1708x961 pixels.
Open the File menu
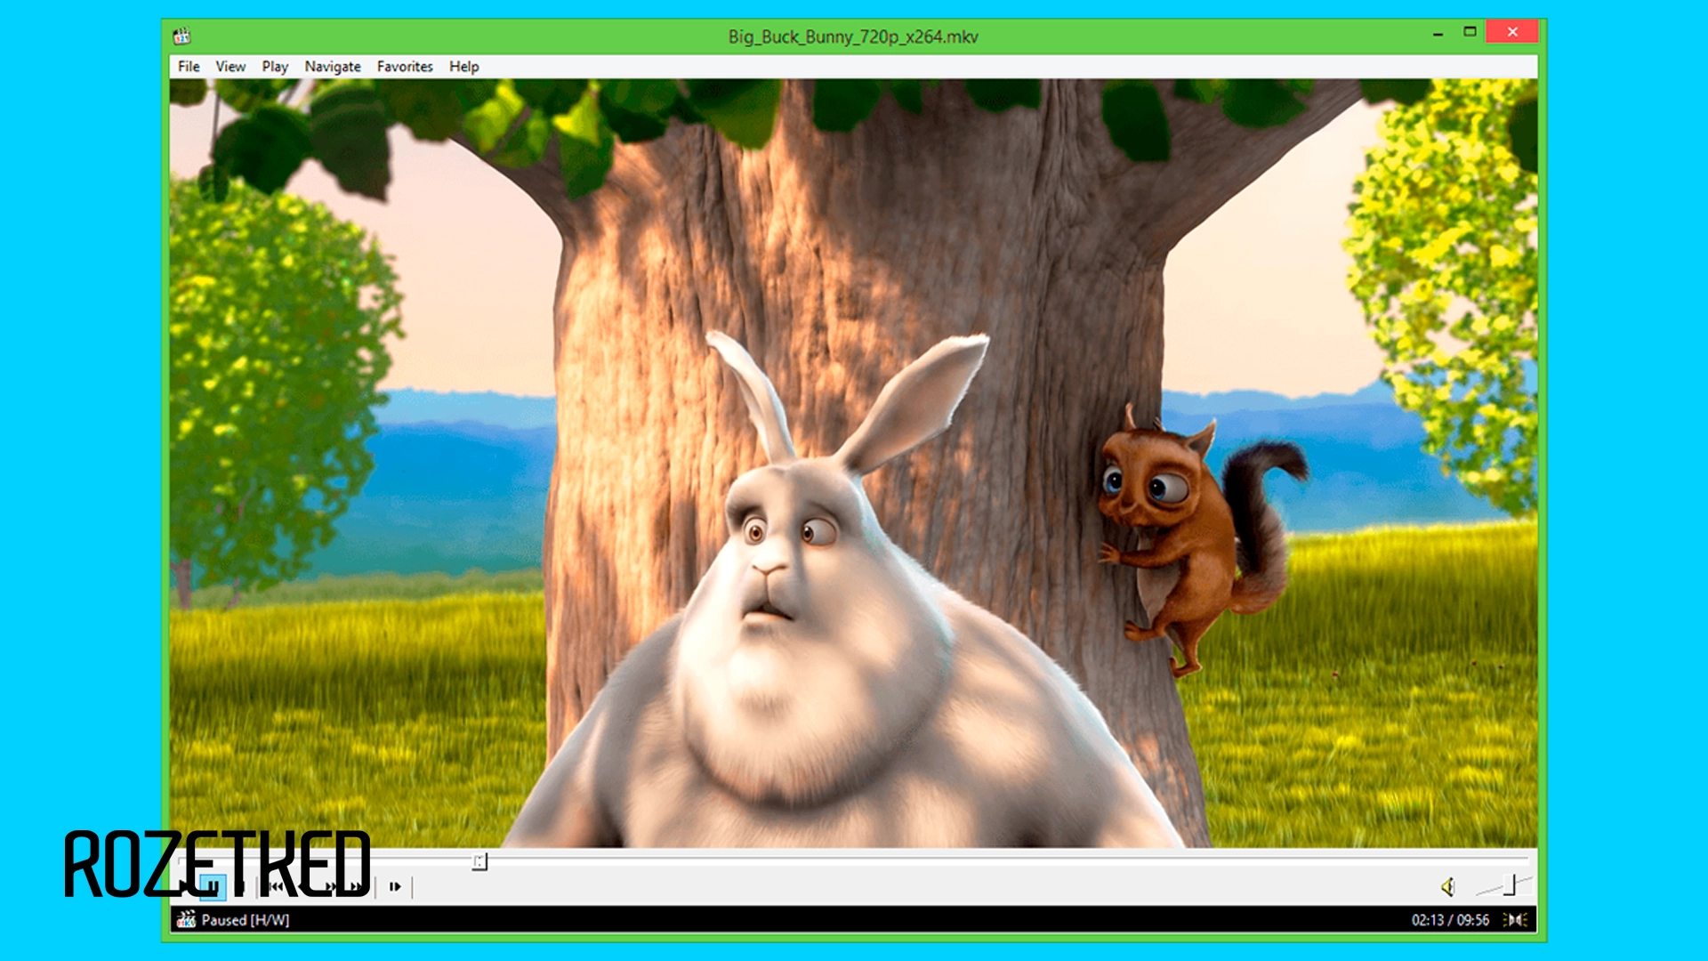pos(188,67)
